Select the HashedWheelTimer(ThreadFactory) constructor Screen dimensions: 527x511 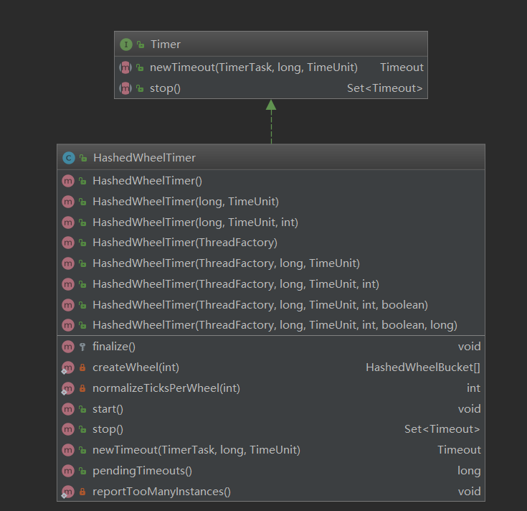(x=184, y=243)
